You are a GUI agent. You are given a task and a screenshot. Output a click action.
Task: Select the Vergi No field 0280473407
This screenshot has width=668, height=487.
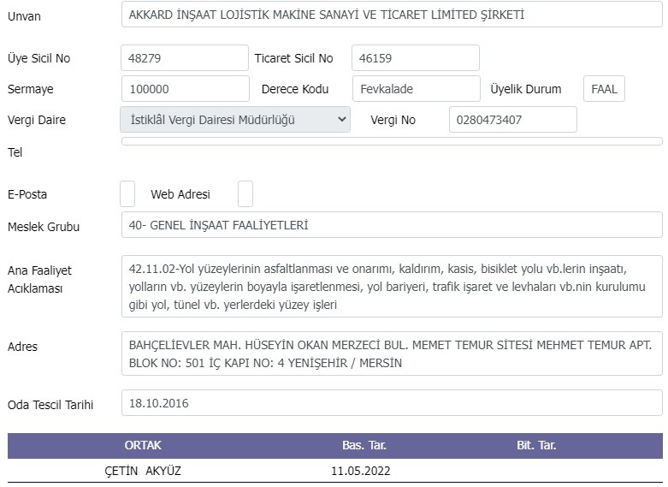[x=513, y=120]
